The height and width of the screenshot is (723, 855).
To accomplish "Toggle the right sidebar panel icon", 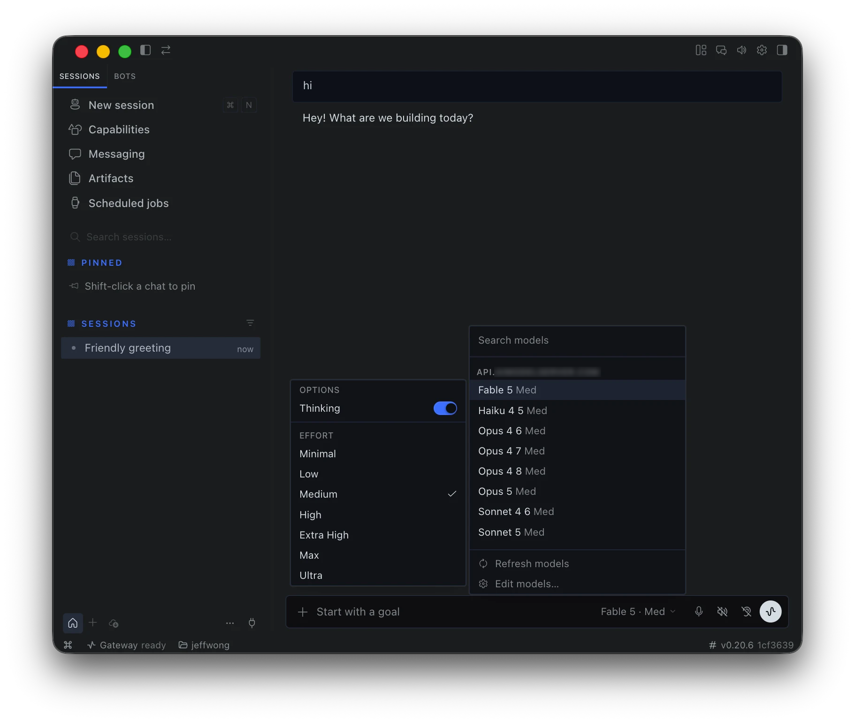I will click(782, 50).
